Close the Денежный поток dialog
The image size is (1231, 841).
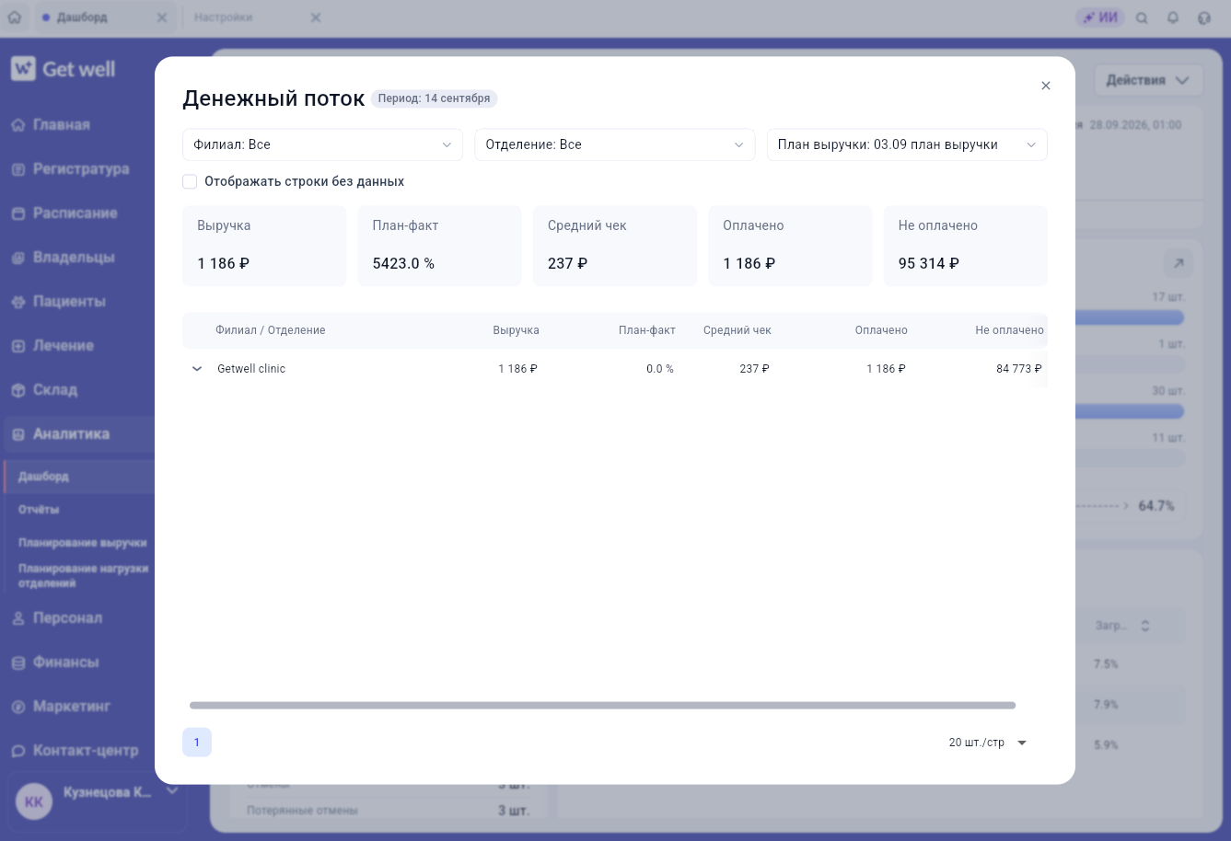pos(1045,86)
